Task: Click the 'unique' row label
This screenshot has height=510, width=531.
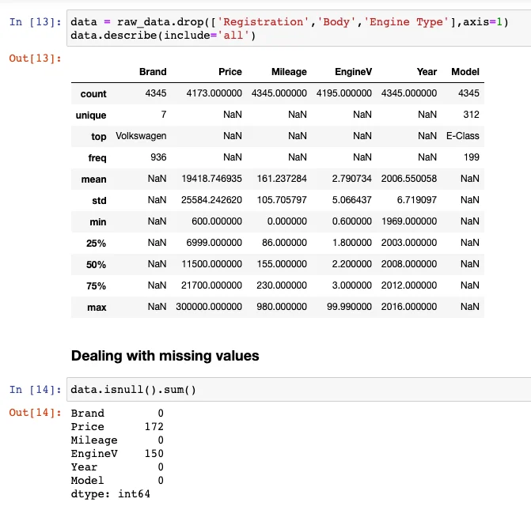Action: 91,115
